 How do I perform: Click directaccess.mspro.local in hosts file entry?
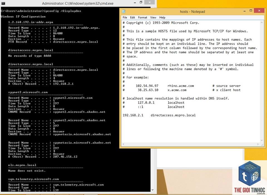click(173, 115)
